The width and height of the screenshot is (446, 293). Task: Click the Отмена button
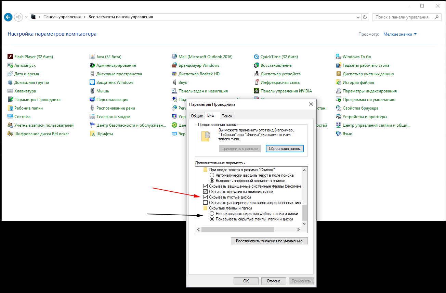[274, 281]
